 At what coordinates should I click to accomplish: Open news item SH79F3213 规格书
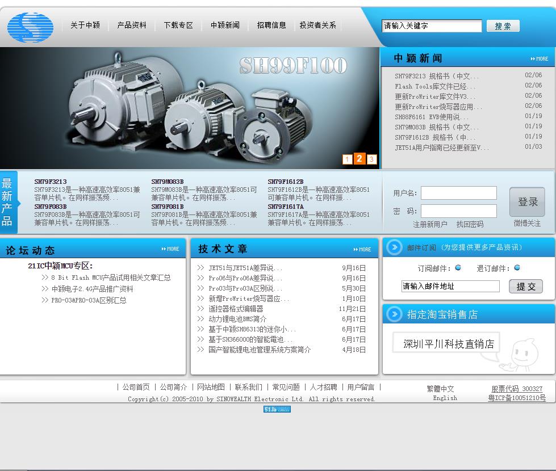coord(437,76)
